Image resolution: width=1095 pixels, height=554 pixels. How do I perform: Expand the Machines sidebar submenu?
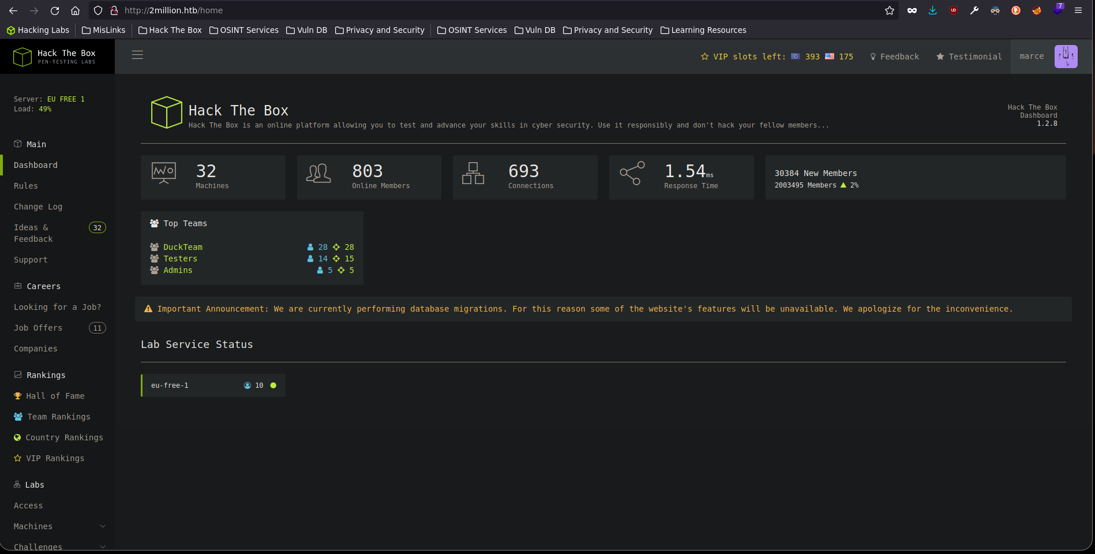[103, 526]
